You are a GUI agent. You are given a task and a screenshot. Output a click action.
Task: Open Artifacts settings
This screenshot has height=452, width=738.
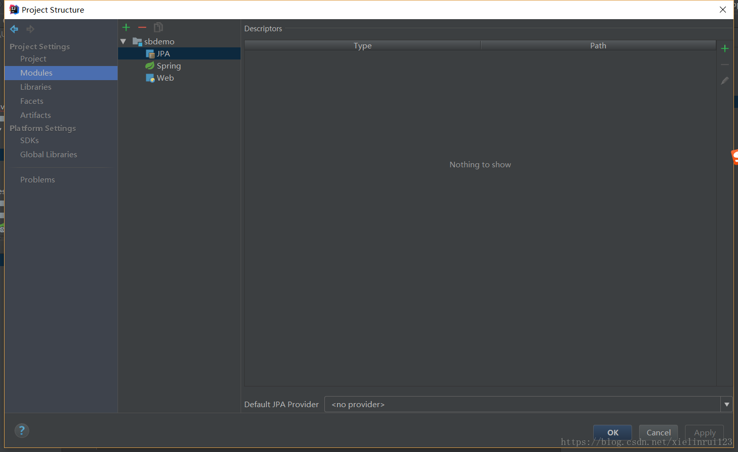35,115
